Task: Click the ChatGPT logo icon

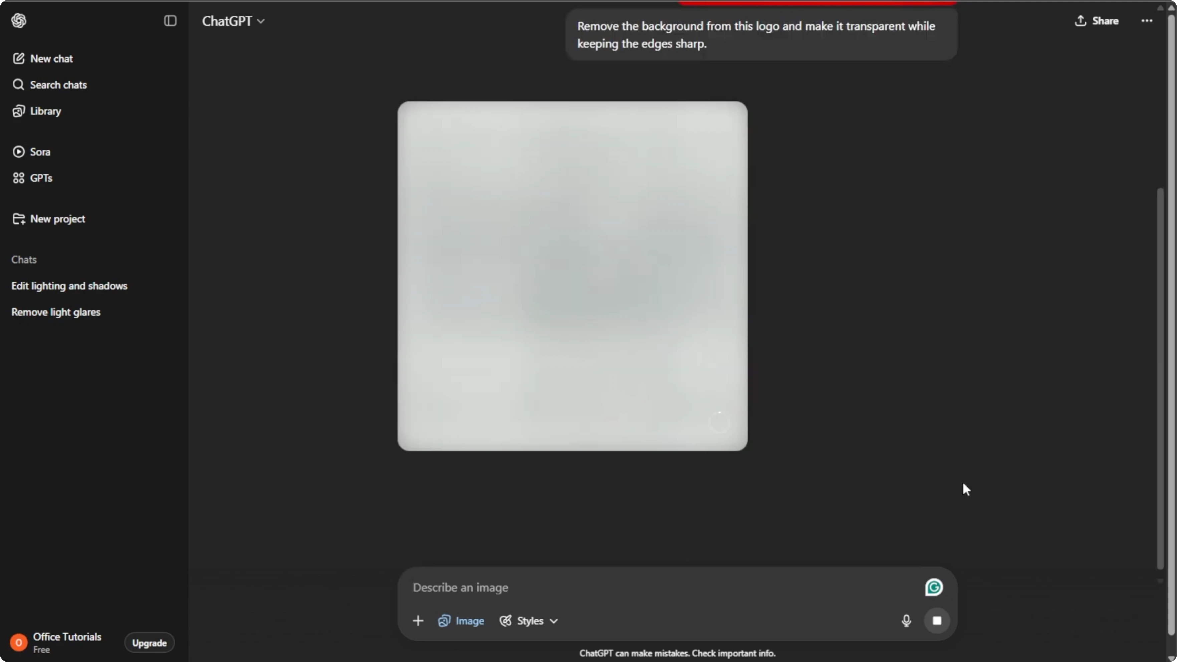Action: (19, 21)
